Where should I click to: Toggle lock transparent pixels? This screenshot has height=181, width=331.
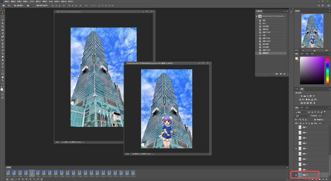pos(301,124)
